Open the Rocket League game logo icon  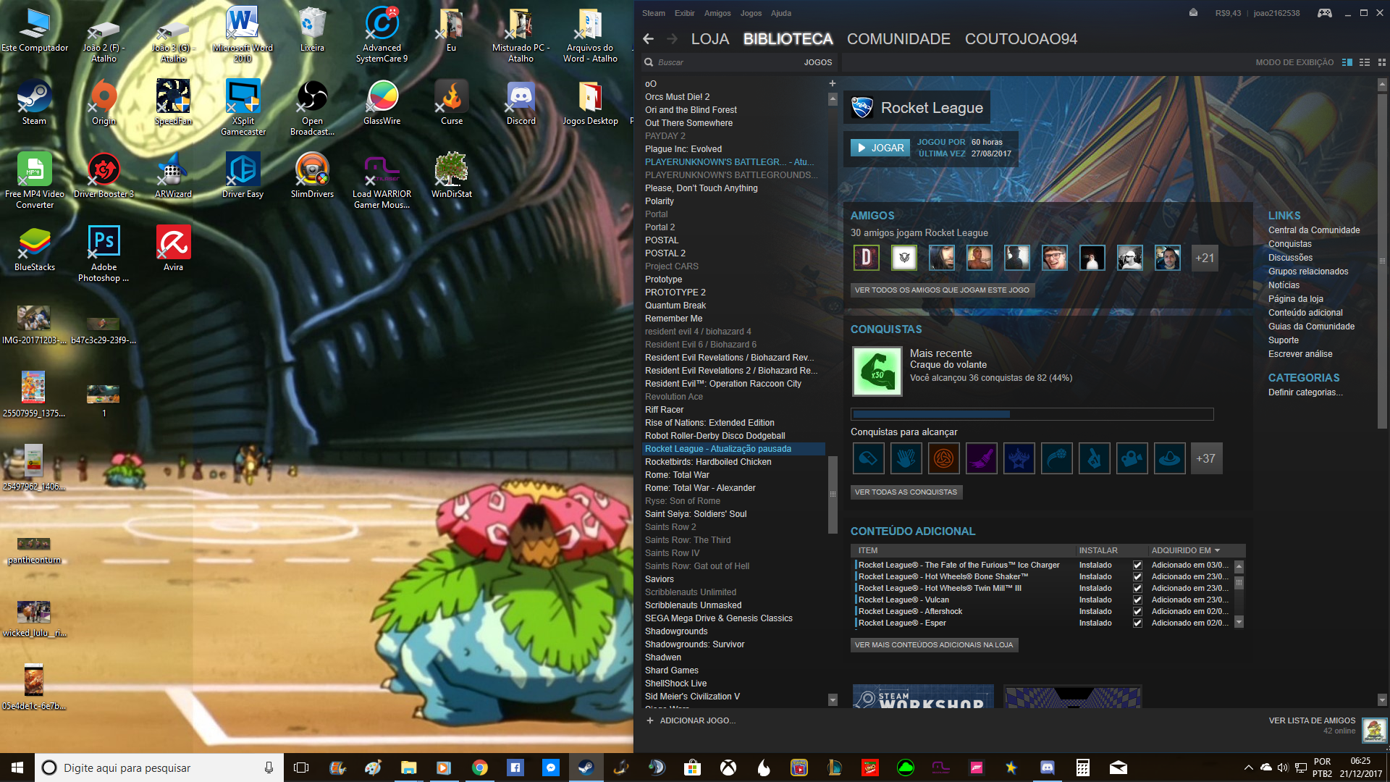(862, 108)
